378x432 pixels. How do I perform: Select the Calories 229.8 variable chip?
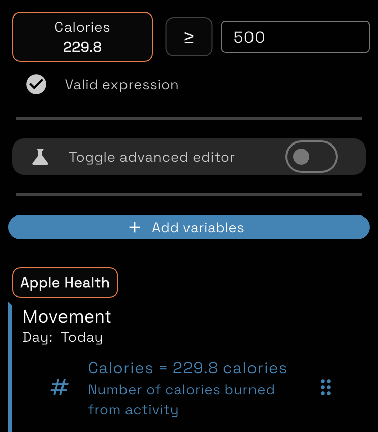tap(83, 37)
